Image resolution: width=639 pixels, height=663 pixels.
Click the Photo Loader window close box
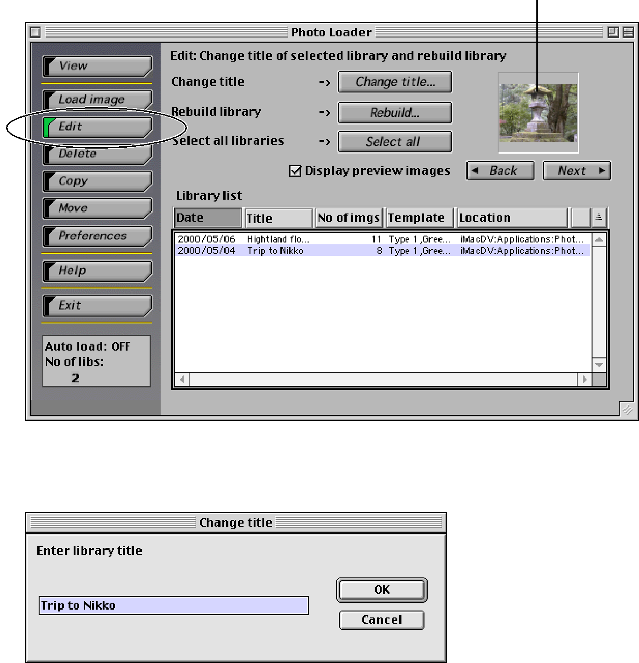[x=35, y=33]
